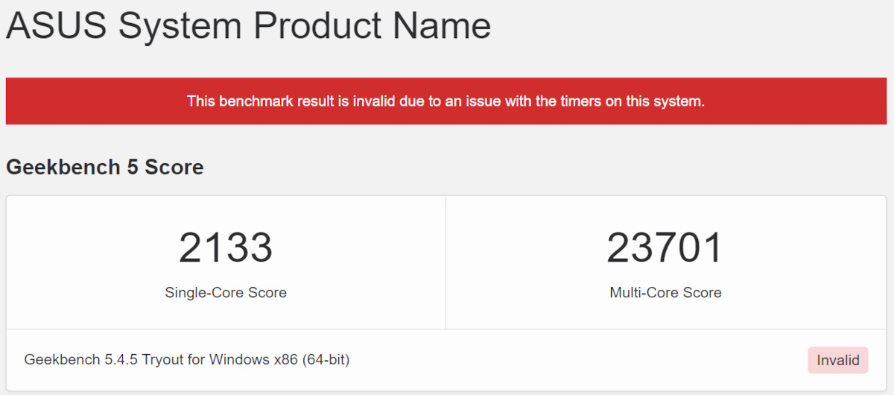The width and height of the screenshot is (894, 395).
Task: Click the ASUS System Product Name title
Action: click(248, 27)
